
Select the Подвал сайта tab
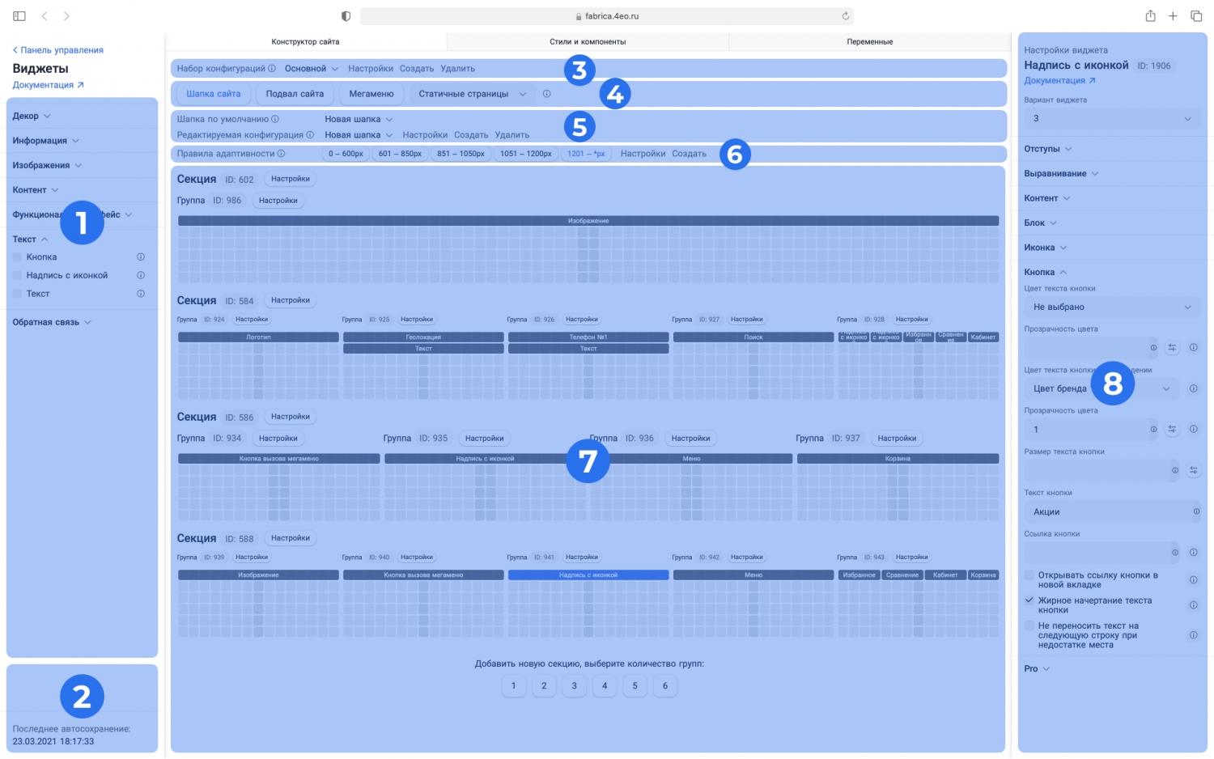(295, 94)
